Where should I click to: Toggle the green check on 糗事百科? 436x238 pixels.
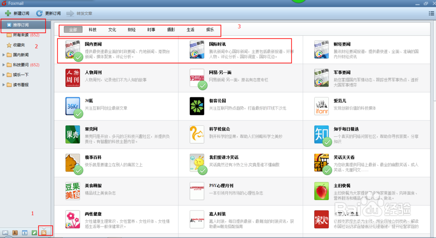coord(78,170)
